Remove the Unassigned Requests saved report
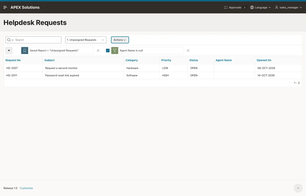The image size is (306, 196). 98,51
